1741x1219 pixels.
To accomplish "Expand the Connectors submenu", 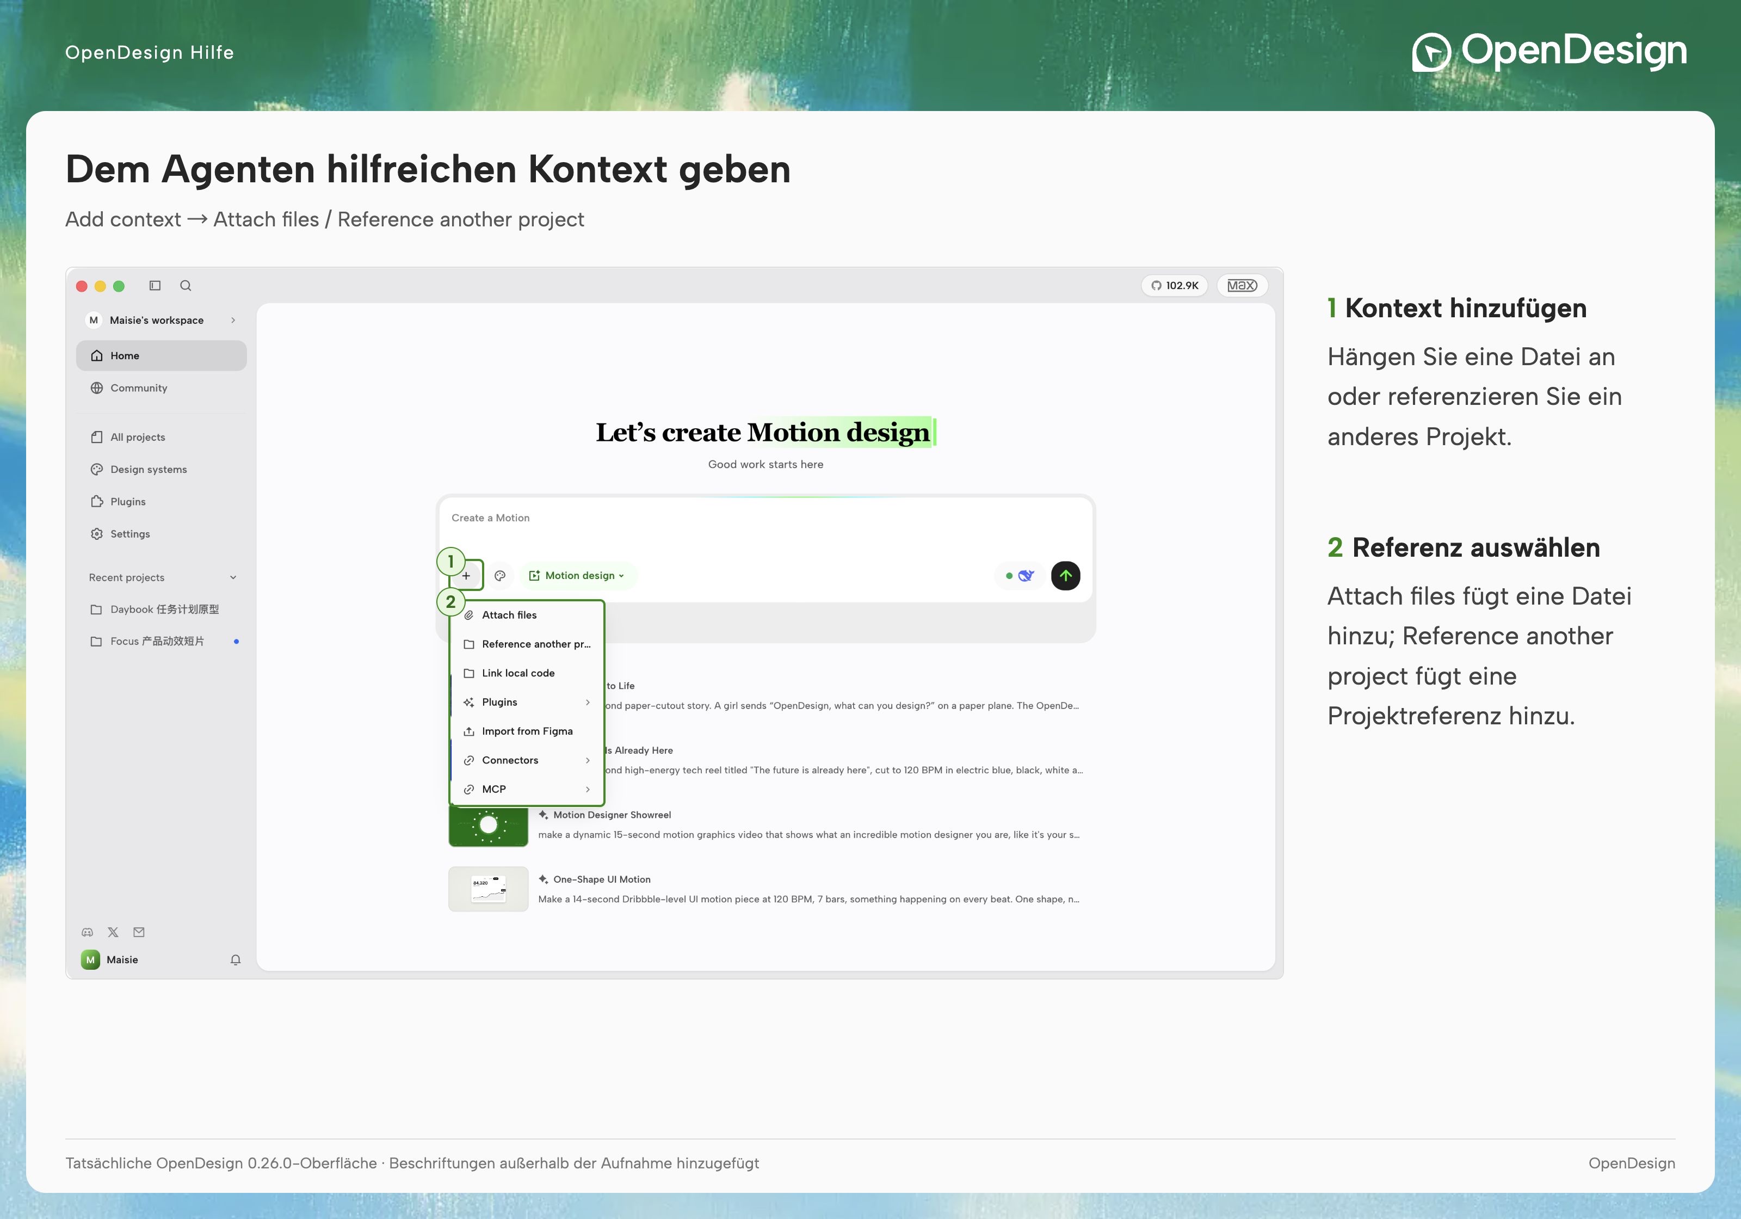I will pyautogui.click(x=527, y=760).
